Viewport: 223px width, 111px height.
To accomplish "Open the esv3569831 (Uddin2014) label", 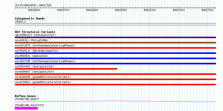I will coord(32,56).
